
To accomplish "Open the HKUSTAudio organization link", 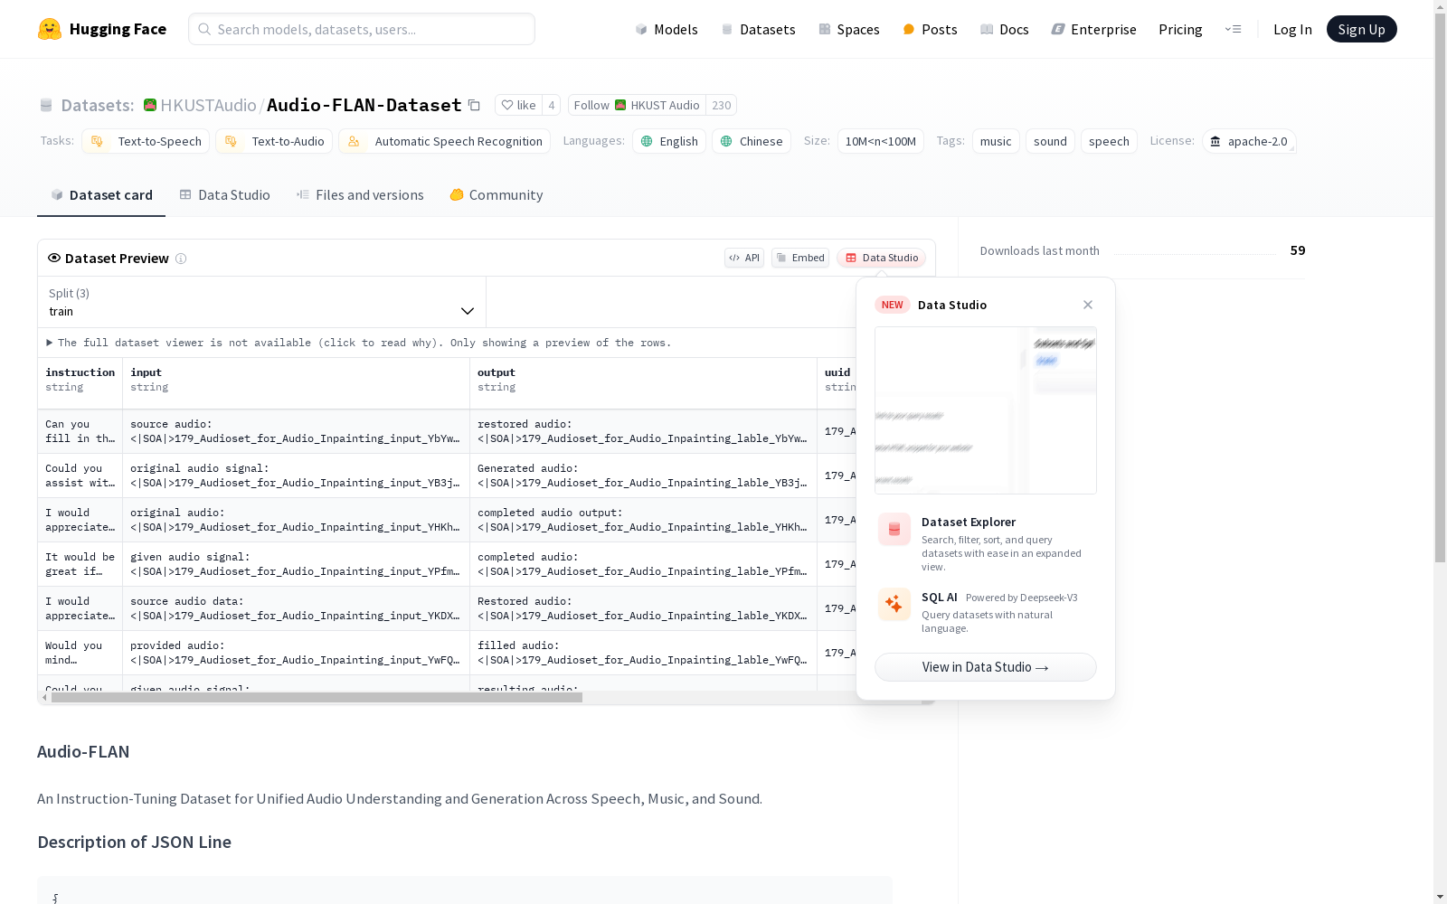I will point(208,105).
